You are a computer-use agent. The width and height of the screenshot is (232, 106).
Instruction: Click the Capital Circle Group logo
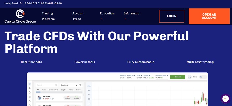click(x=20, y=16)
